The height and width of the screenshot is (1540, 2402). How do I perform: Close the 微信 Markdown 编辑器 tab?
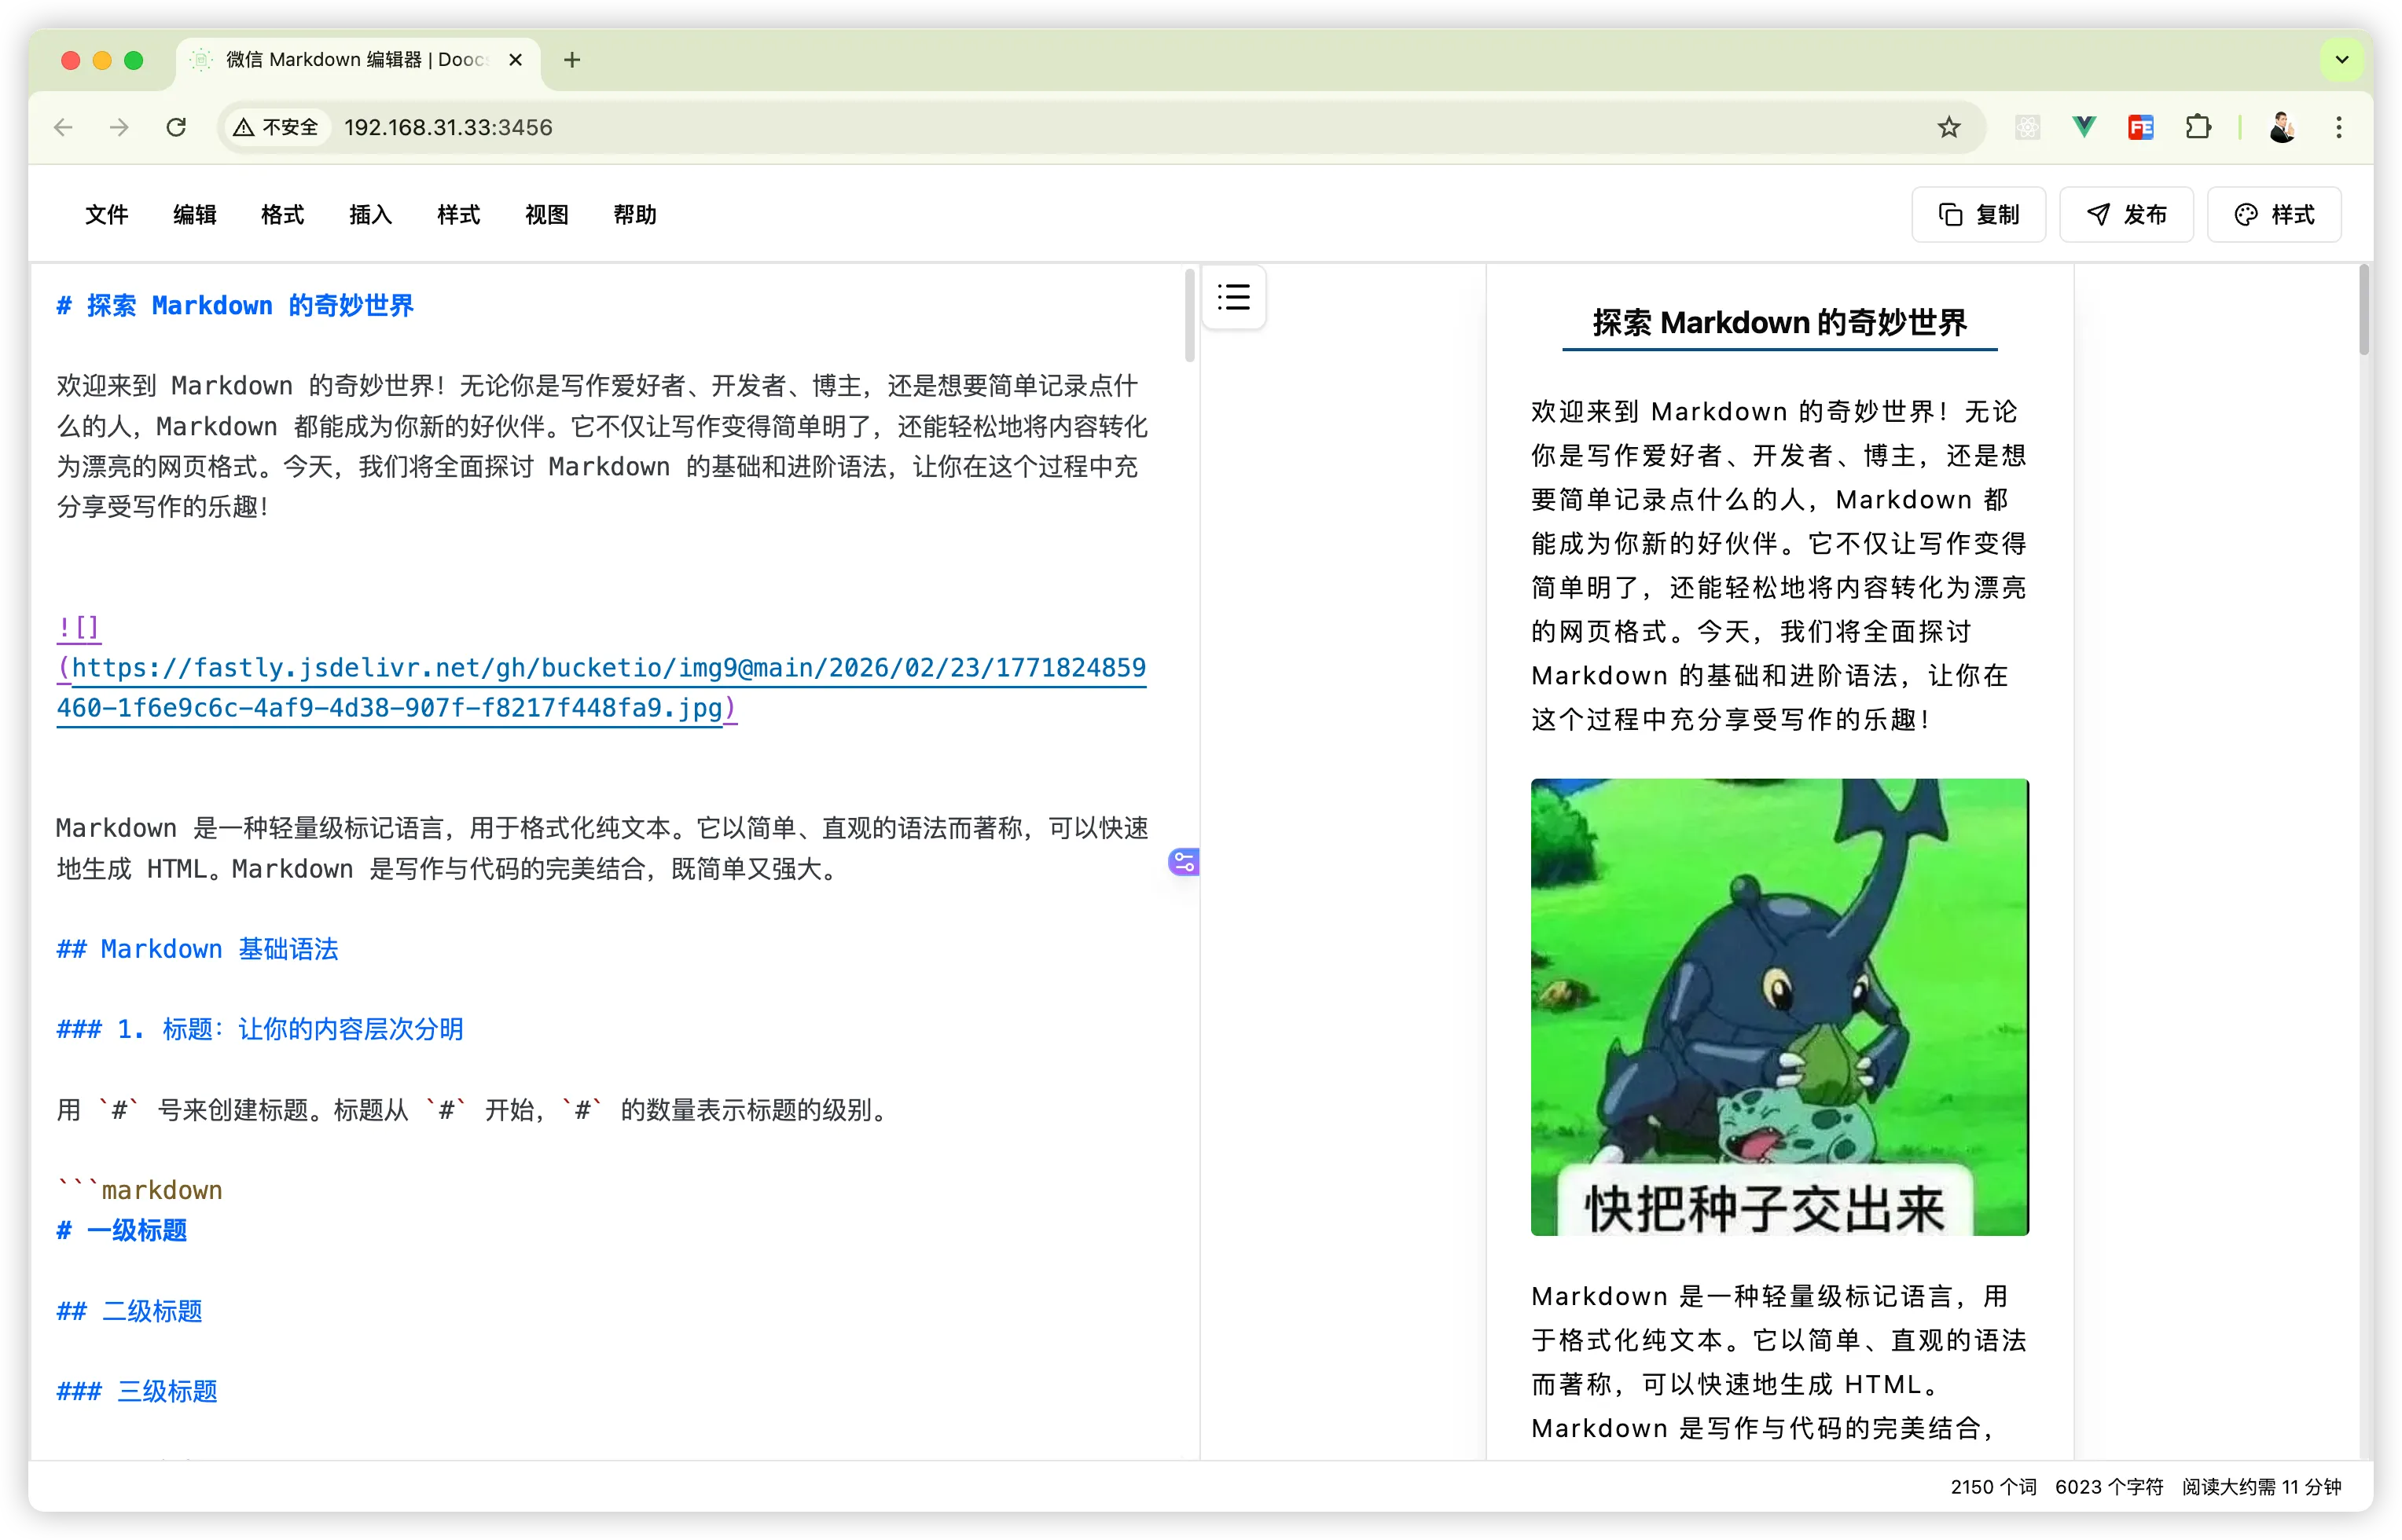[515, 60]
